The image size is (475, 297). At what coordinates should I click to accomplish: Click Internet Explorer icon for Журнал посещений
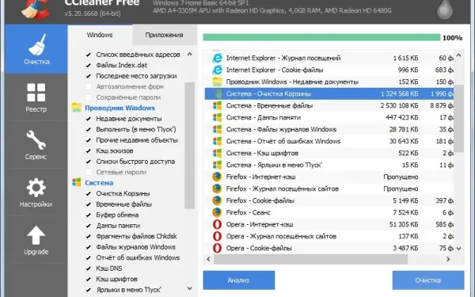pyautogui.click(x=217, y=58)
